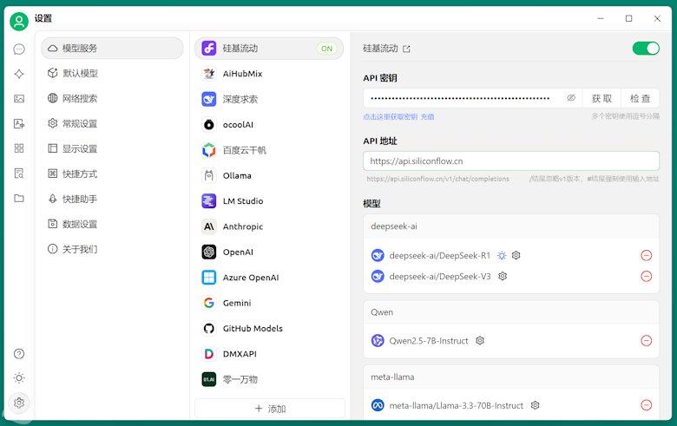
Task: Follow the 充值 recharge link
Action: (x=427, y=117)
